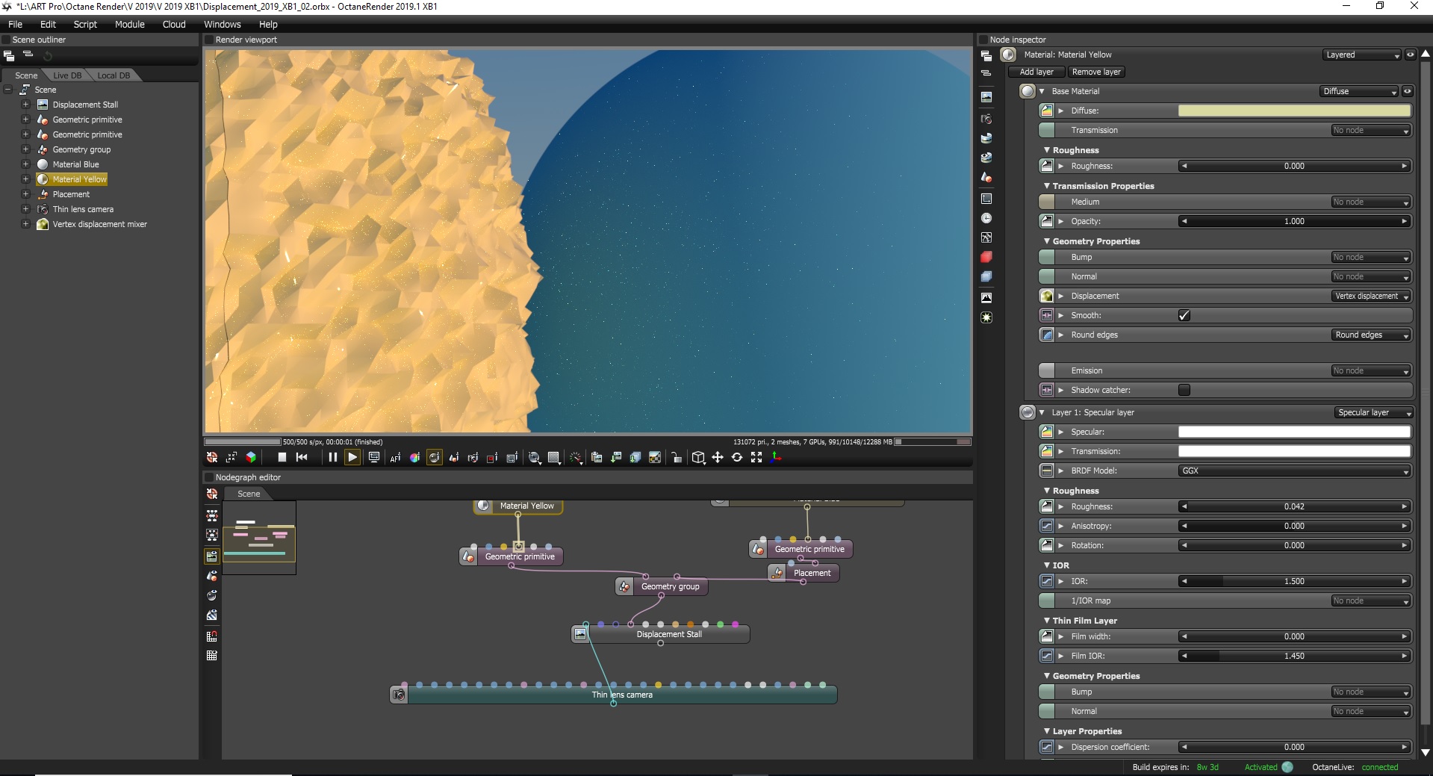Screen dimensions: 1433x776
Task: Pause the render in viewport toolbar
Action: click(x=333, y=457)
